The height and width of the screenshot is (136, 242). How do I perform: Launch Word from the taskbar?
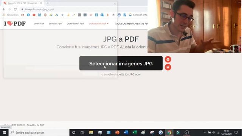tap(126, 133)
